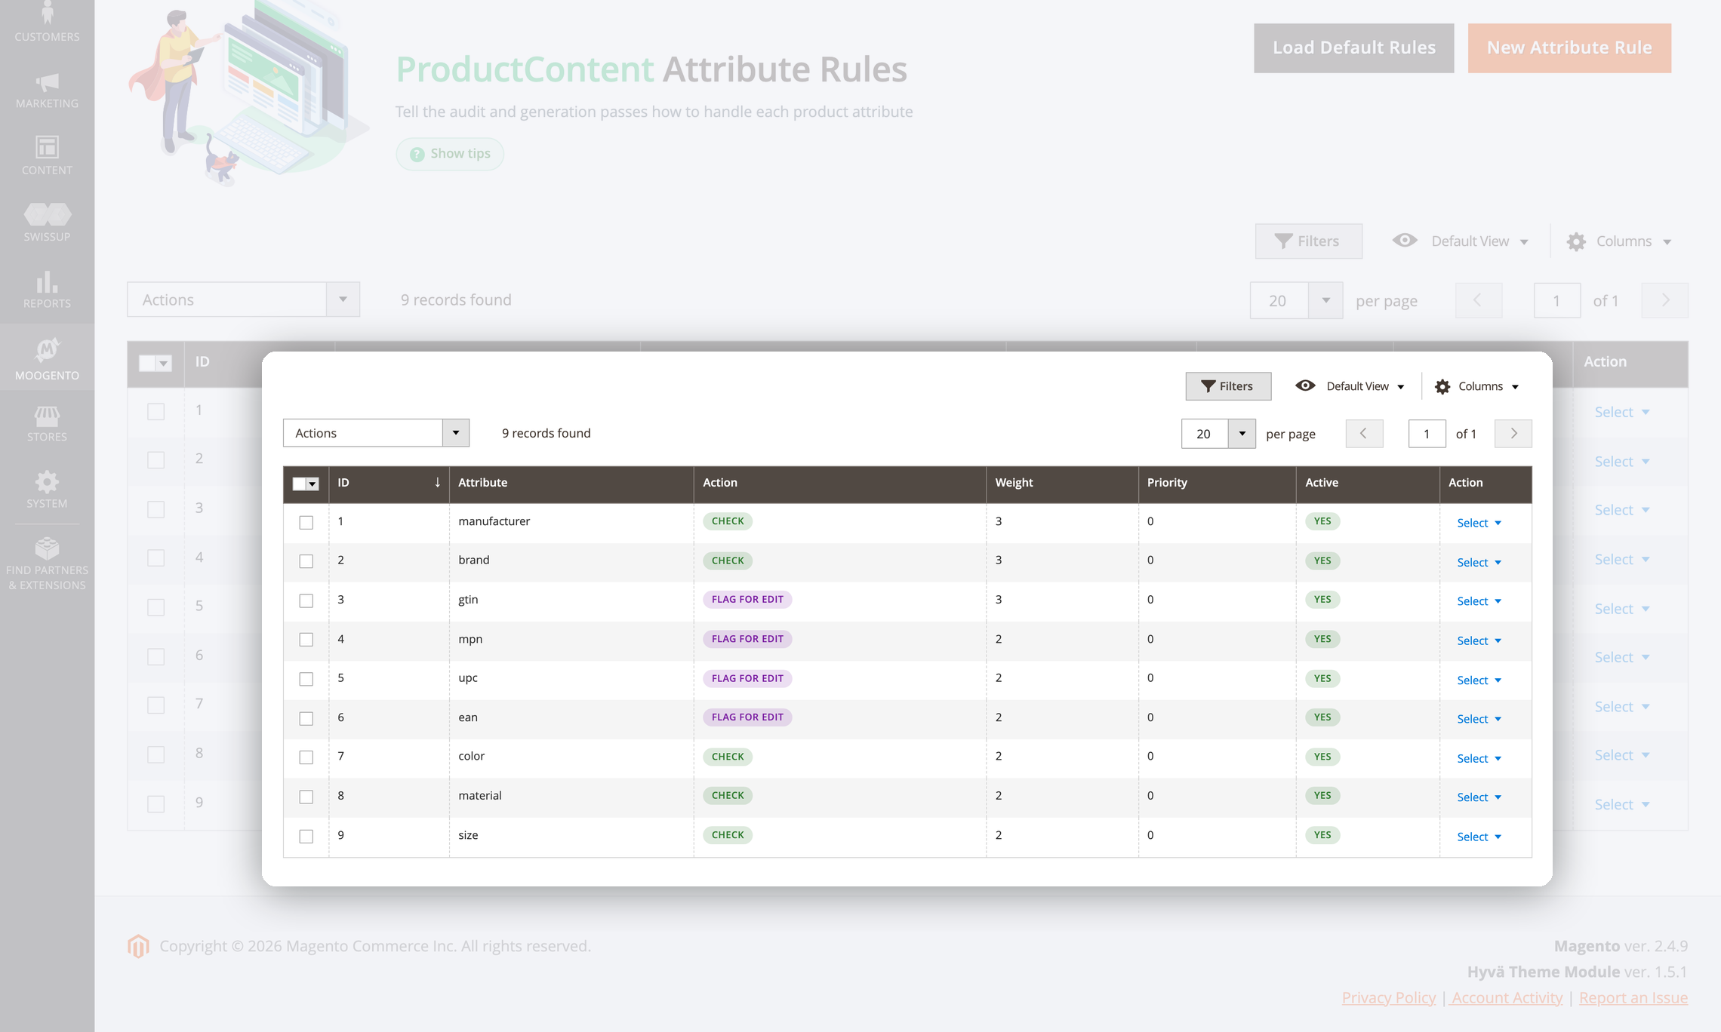Open the Moogento sidebar icon
The height and width of the screenshot is (1032, 1721).
[x=47, y=349]
